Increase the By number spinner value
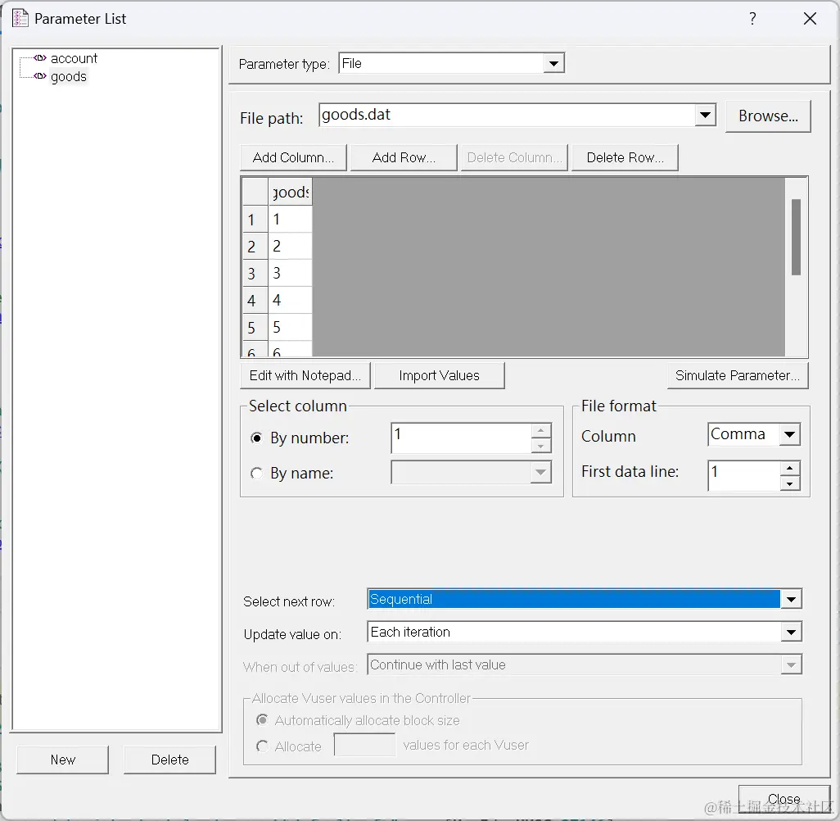The image size is (840, 821). click(x=541, y=431)
